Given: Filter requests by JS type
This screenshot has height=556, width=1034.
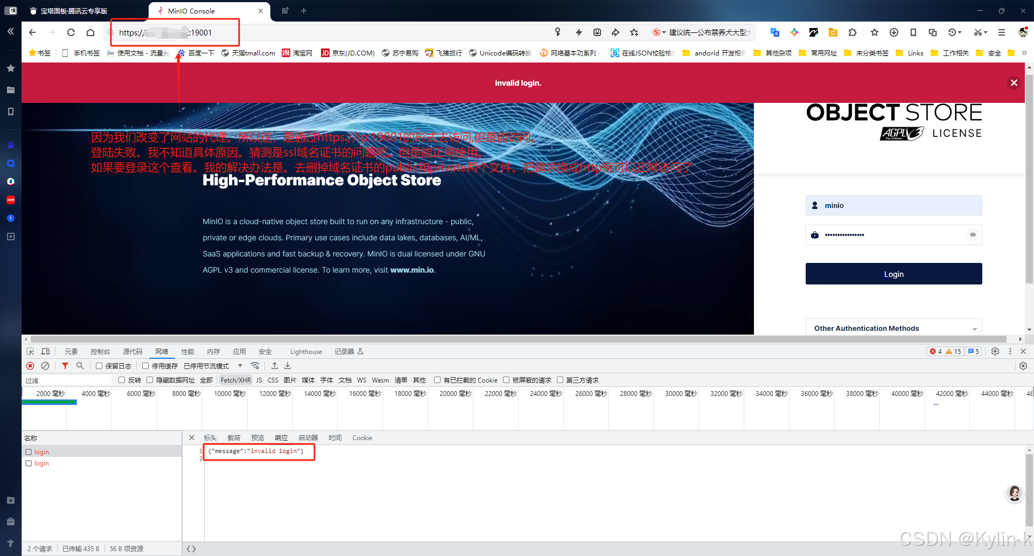Looking at the screenshot, I should tap(259, 380).
